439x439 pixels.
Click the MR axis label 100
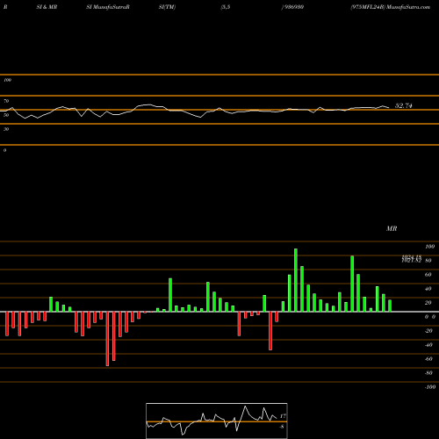pos(429,247)
